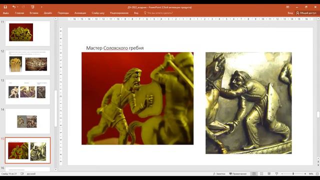320x180 pixels.
Task: Click the zoom out minus button
Action: [282, 173]
